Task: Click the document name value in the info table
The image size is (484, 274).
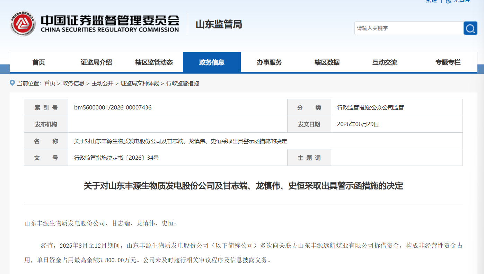Action: [x=181, y=141]
